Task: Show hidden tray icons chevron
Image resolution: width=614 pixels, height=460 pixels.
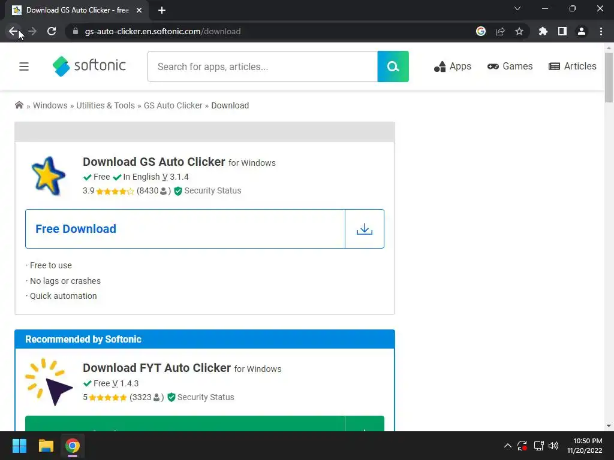Action: [x=507, y=446]
